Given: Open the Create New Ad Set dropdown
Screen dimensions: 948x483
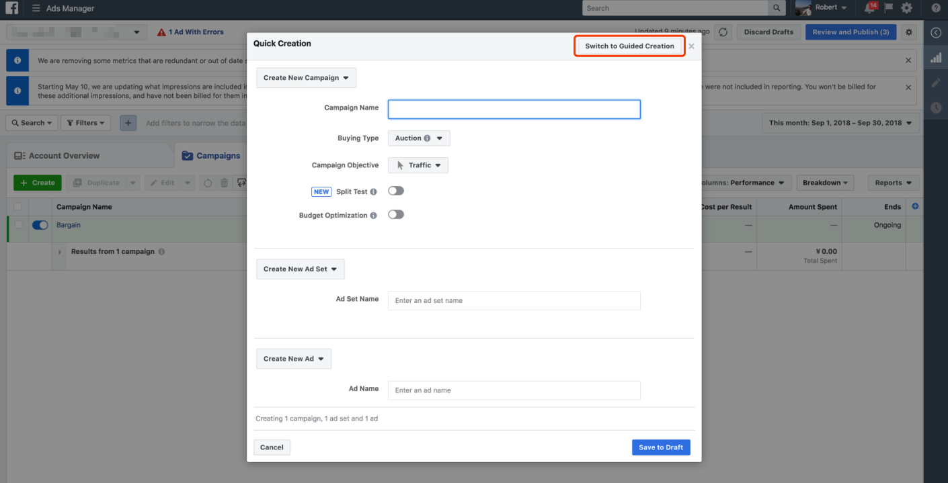Looking at the screenshot, I should coord(301,269).
